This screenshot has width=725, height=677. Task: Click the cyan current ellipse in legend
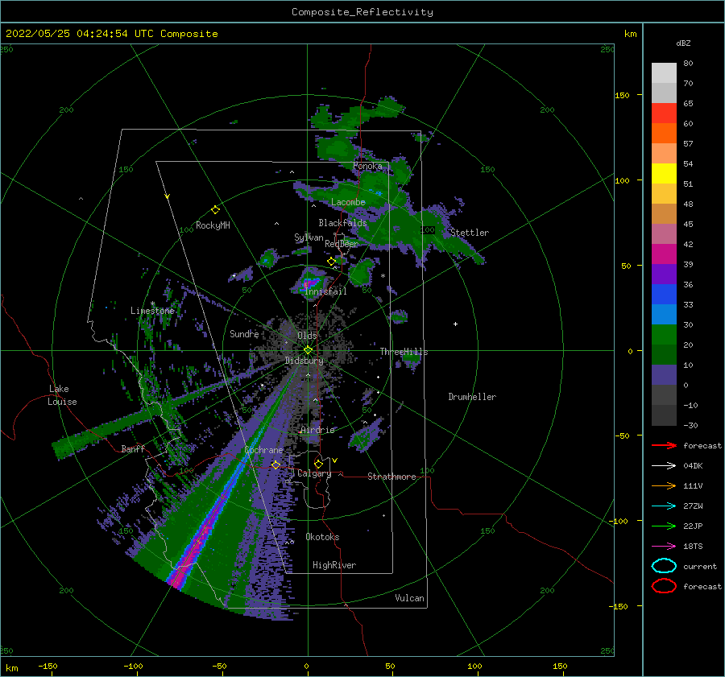(664, 566)
